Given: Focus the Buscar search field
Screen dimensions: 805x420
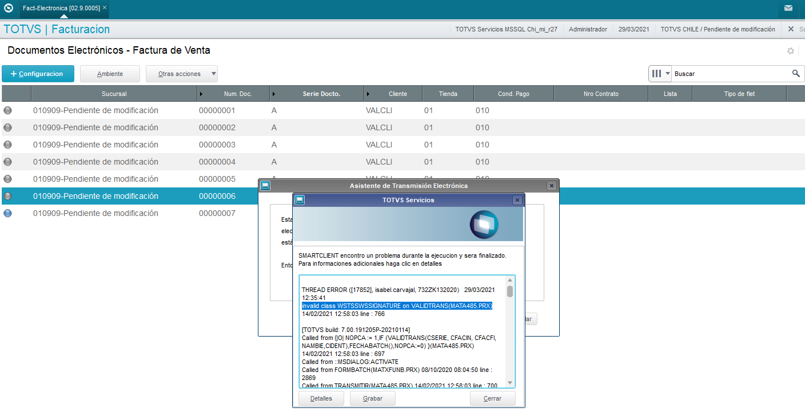Looking at the screenshot, I should point(731,74).
